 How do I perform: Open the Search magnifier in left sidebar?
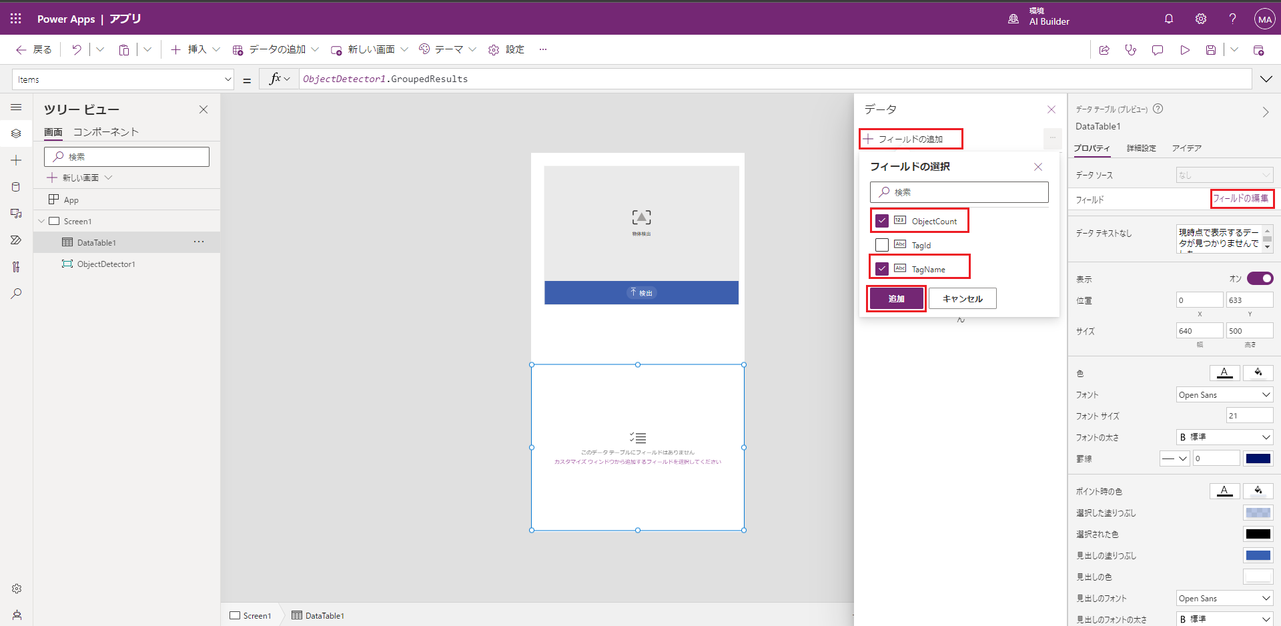pos(16,294)
